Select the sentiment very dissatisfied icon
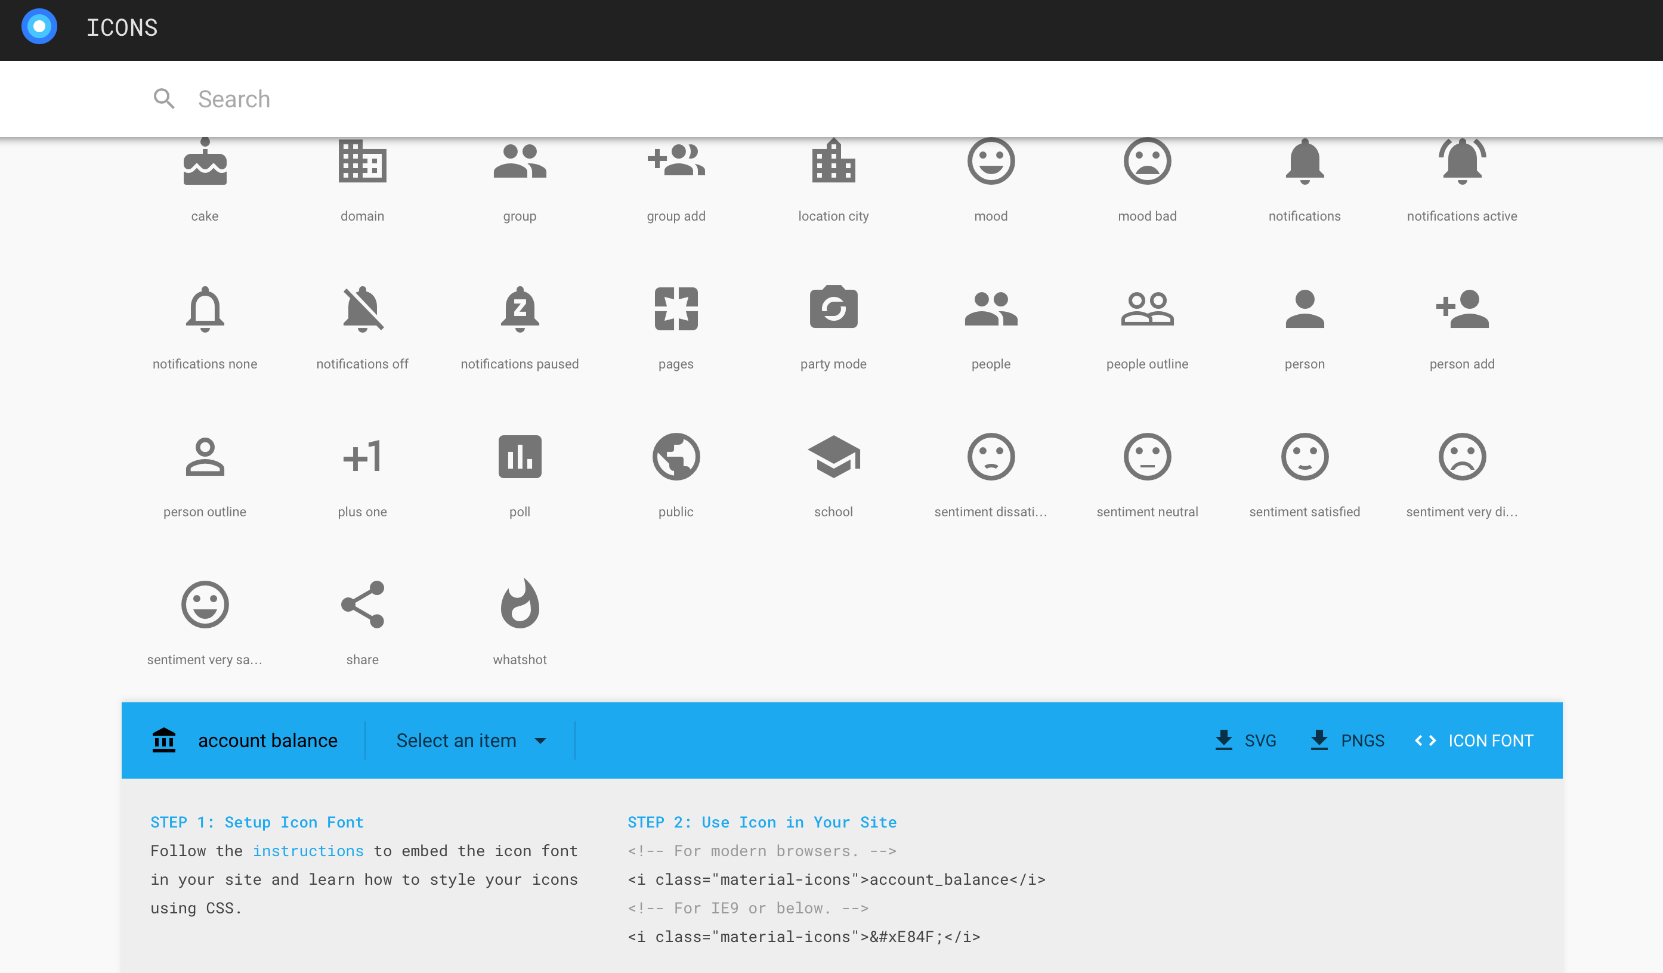 click(1462, 457)
